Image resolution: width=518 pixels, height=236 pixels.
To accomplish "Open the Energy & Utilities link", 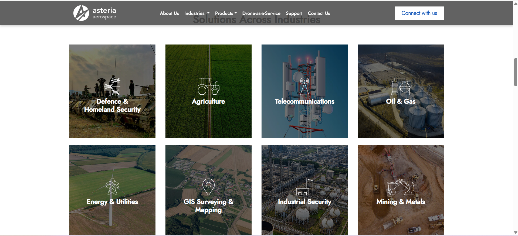I will pos(112,202).
